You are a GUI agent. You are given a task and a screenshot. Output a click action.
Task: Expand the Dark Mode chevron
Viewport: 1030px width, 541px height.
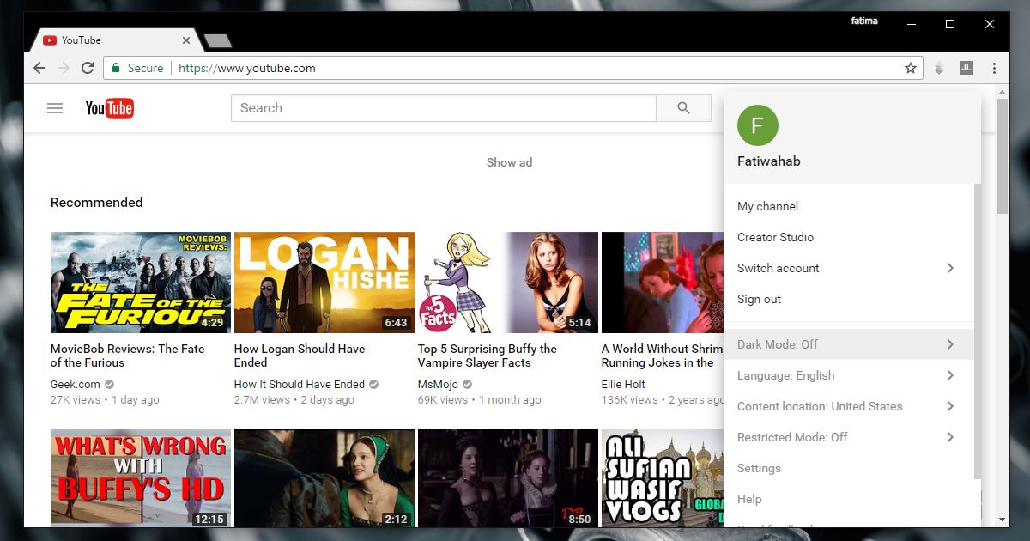[950, 344]
